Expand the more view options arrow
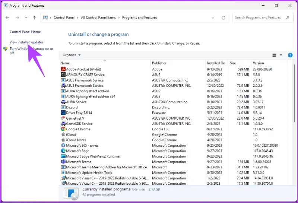This screenshot has height=203, width=298. click(x=281, y=55)
